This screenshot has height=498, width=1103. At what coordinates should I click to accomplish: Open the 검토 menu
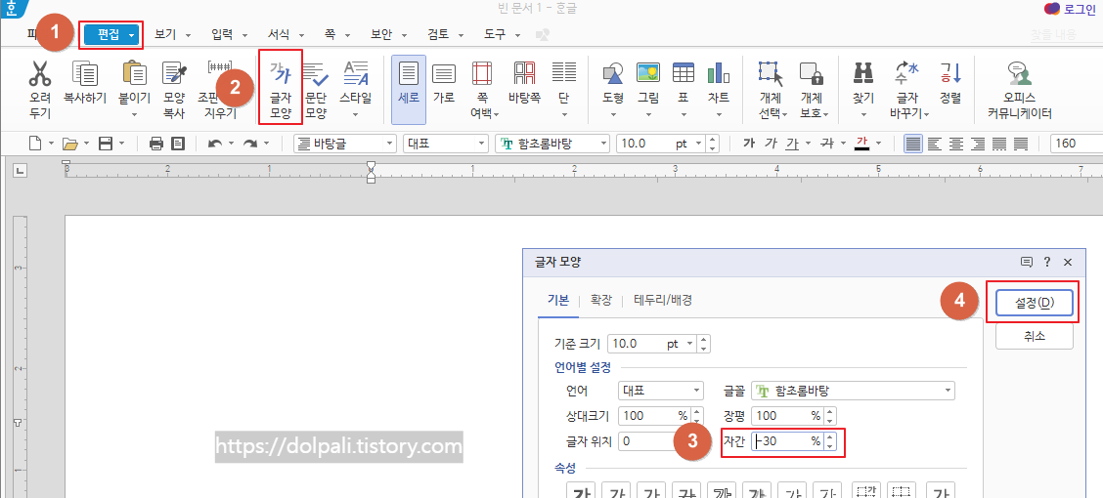tap(445, 34)
